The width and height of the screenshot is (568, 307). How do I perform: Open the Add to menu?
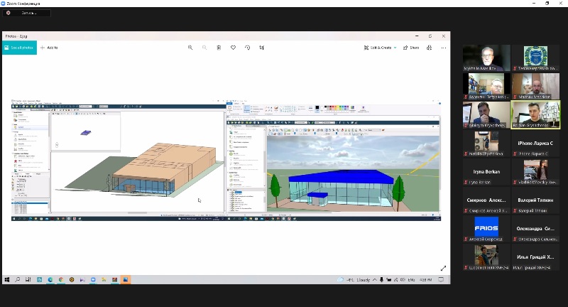click(50, 48)
